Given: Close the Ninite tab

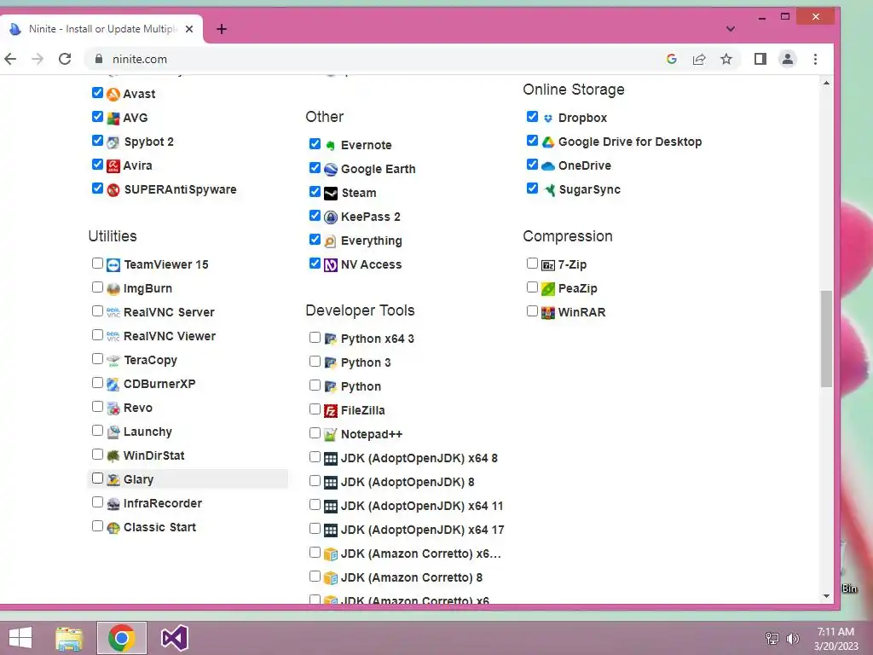Looking at the screenshot, I should [189, 29].
